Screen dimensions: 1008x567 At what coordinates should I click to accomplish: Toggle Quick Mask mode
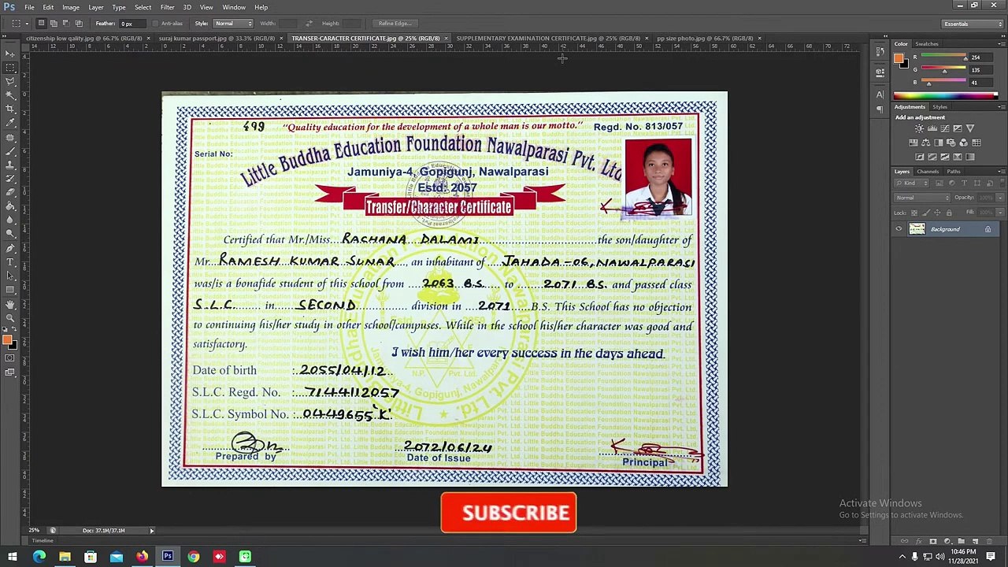10,358
